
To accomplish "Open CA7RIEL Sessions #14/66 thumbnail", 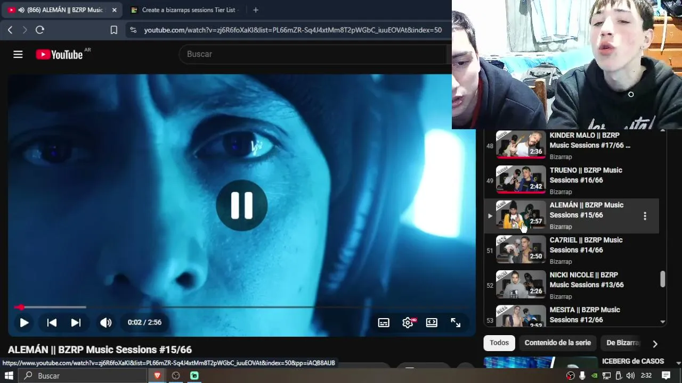I will [x=521, y=249].
